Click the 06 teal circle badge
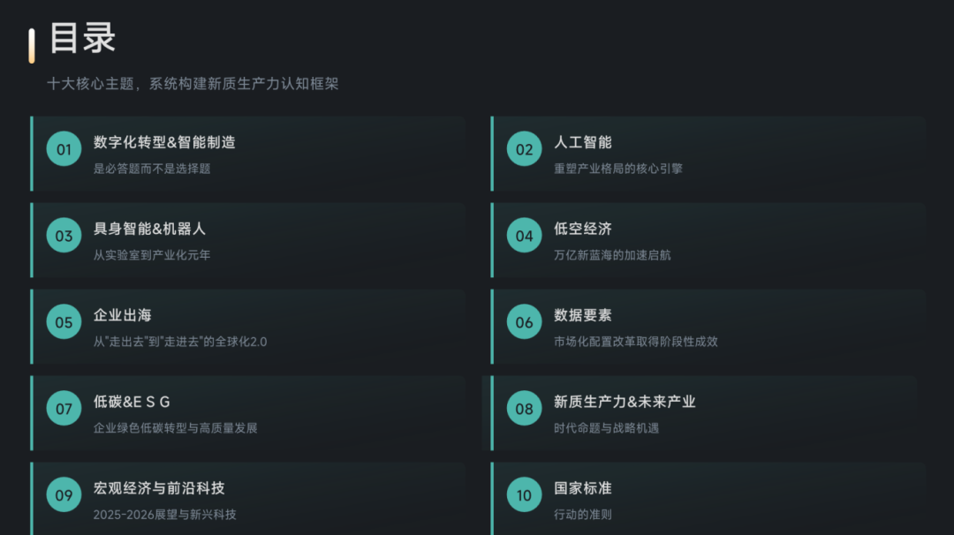 [525, 322]
